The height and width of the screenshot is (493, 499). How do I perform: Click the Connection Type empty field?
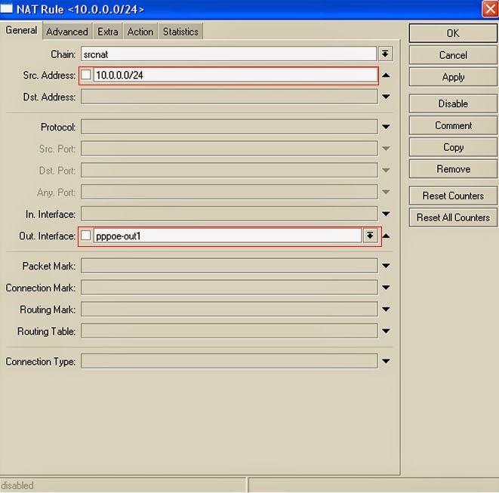pyautogui.click(x=229, y=361)
